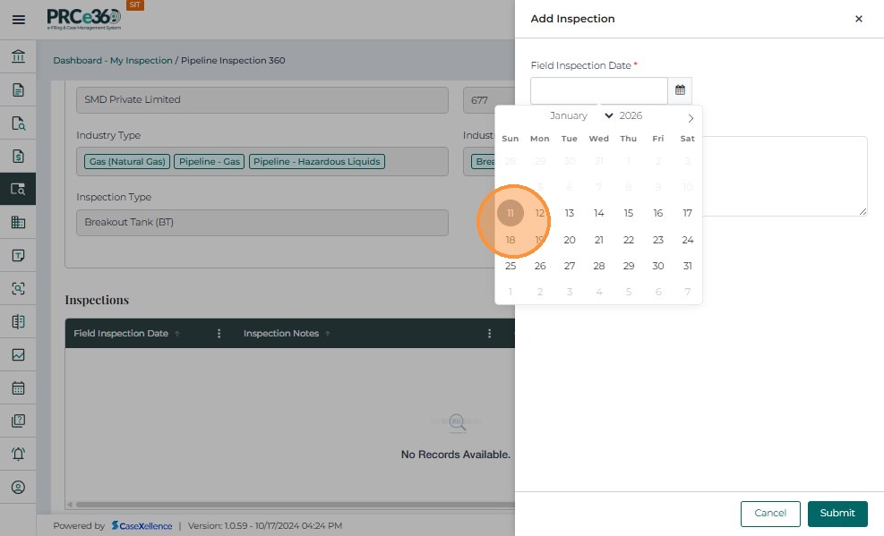Click the Field Inspection Date input
Viewport: 884px width, 536px height.
[x=598, y=90]
